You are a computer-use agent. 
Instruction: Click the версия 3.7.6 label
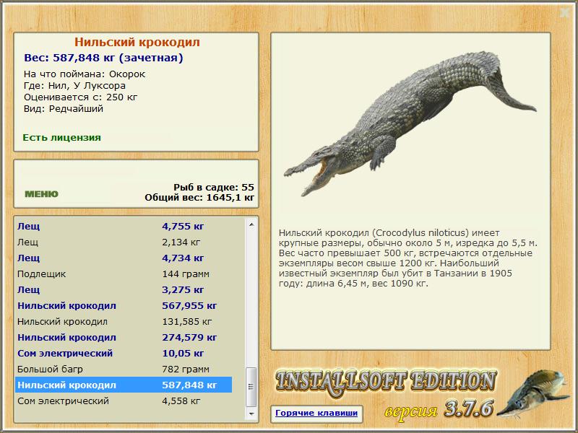(x=439, y=409)
